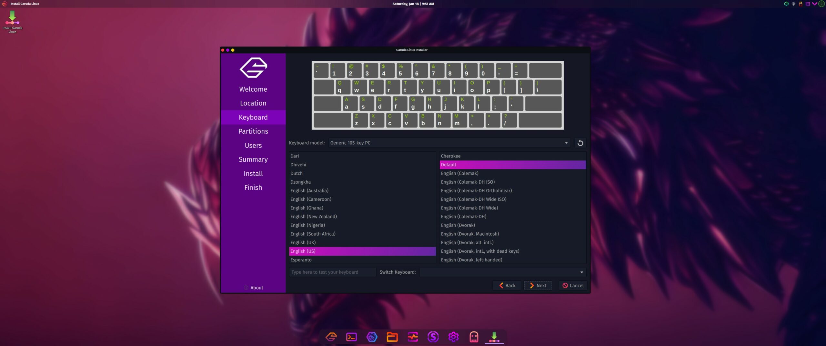The image size is (826, 346).
Task: Select Dutch in the layout list
Action: pyautogui.click(x=362, y=174)
